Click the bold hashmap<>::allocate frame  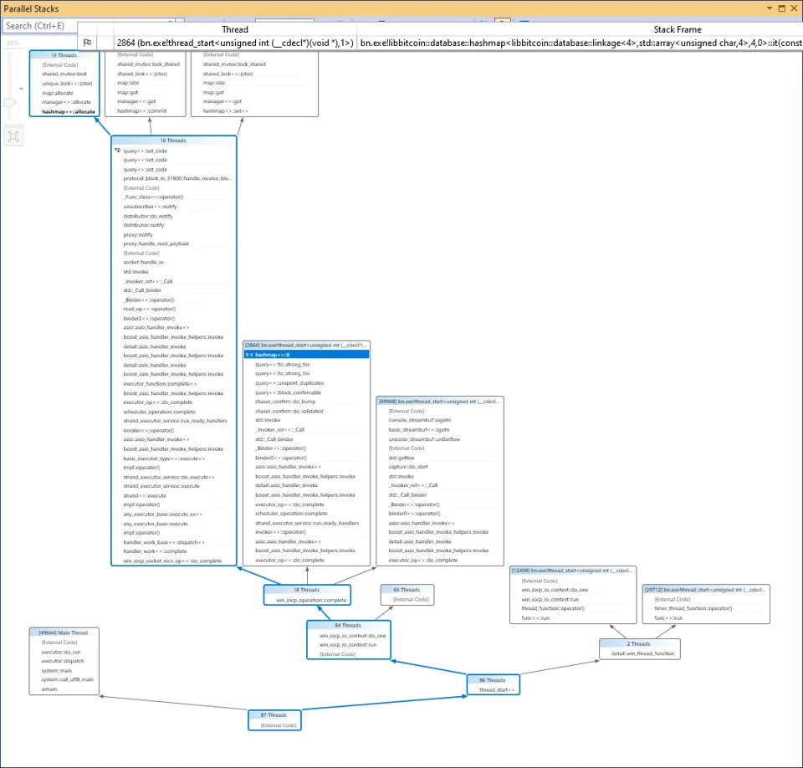pos(69,111)
